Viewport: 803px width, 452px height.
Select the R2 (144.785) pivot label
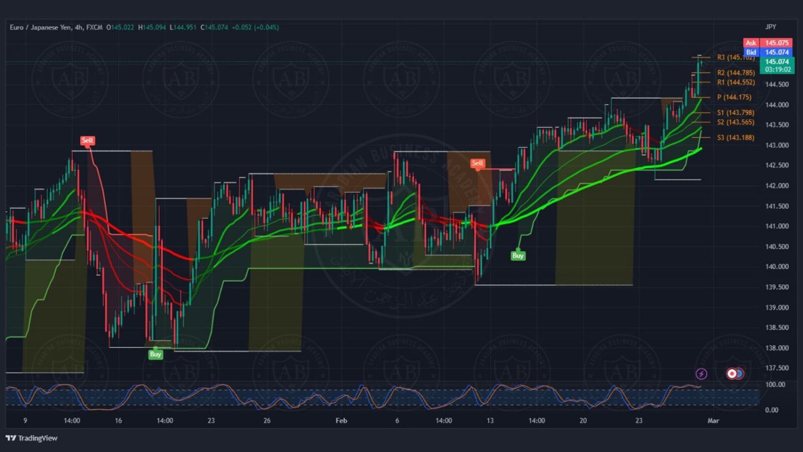(736, 73)
